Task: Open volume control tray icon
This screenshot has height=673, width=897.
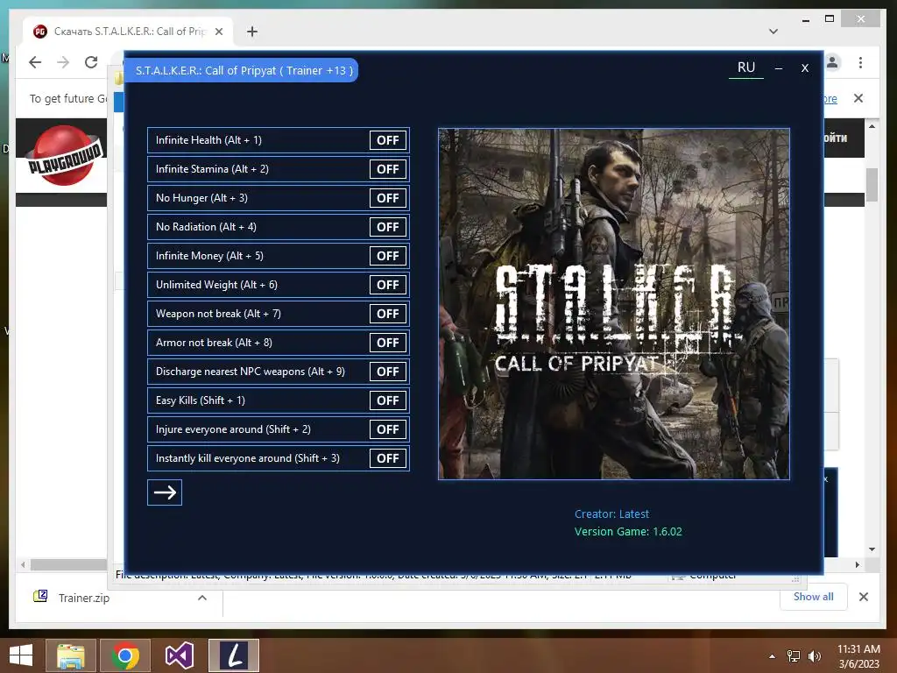Action: tap(814, 656)
